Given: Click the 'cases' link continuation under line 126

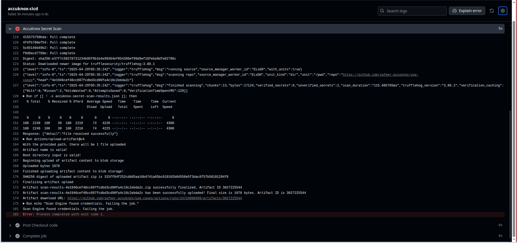Looking at the screenshot, I should (28, 80).
